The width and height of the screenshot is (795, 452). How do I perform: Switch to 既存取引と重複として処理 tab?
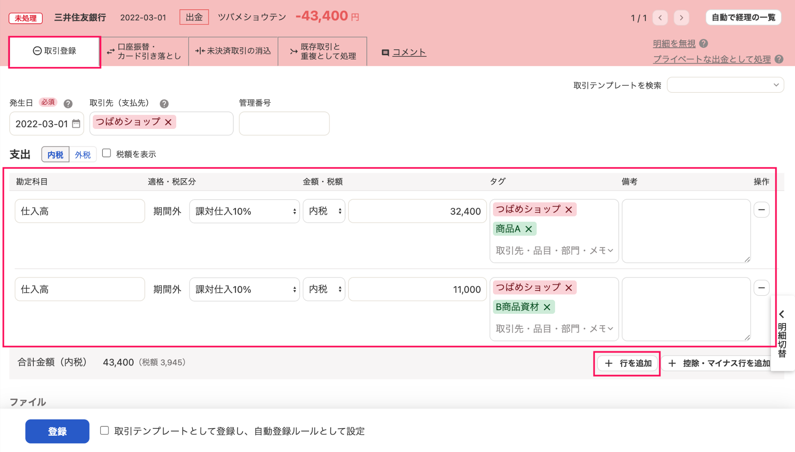click(x=323, y=51)
